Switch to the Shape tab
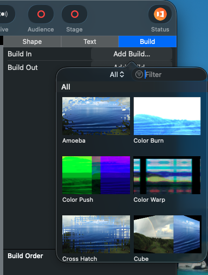The width and height of the screenshot is (208, 275). [x=32, y=42]
